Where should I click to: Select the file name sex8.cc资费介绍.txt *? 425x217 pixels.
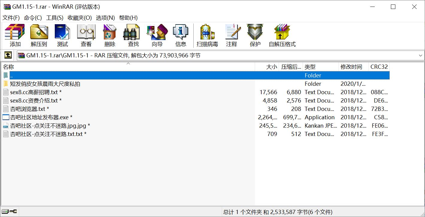36,100
